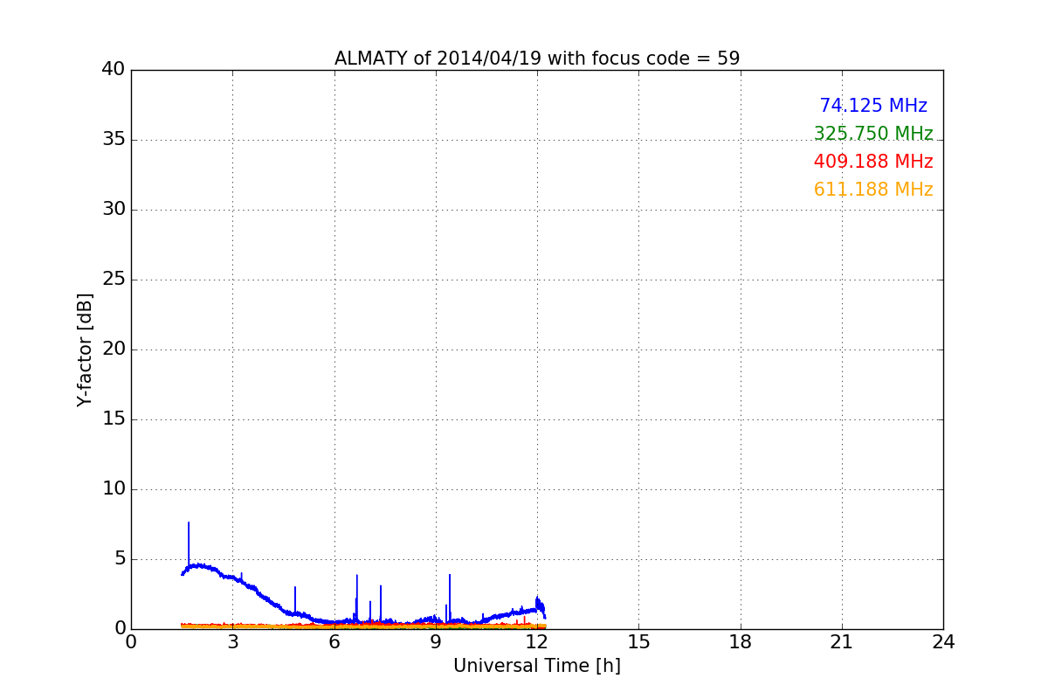This screenshot has width=1048, height=699.
Task: Select the 74.125 MHz legend label
Action: click(x=873, y=106)
